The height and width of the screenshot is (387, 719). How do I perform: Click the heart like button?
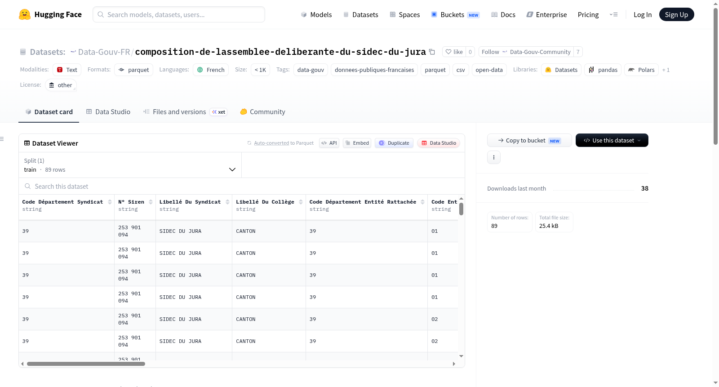(x=454, y=52)
